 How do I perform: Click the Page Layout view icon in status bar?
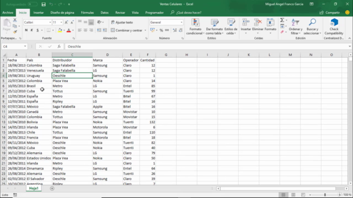(293, 195)
